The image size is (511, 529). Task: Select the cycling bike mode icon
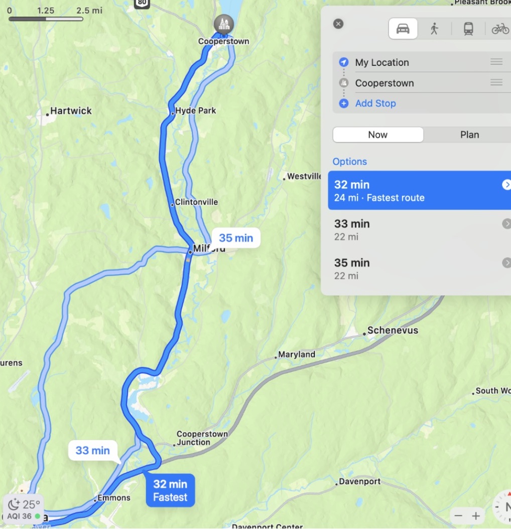pos(500,29)
